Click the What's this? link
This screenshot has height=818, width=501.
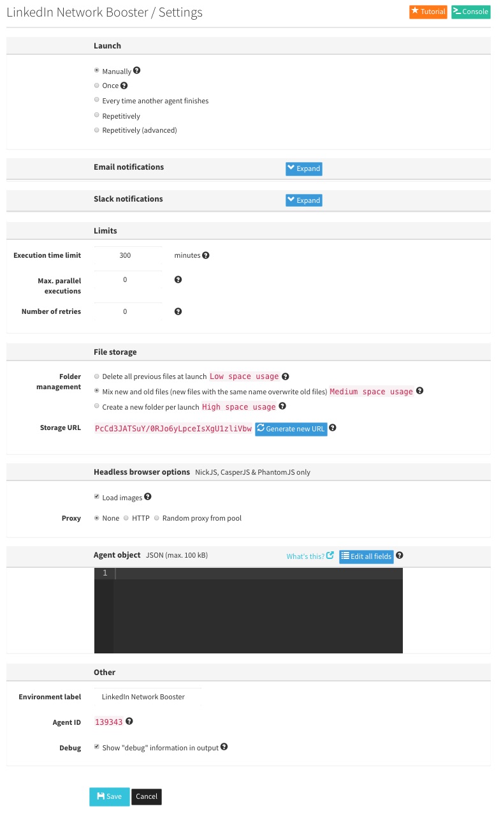click(305, 556)
